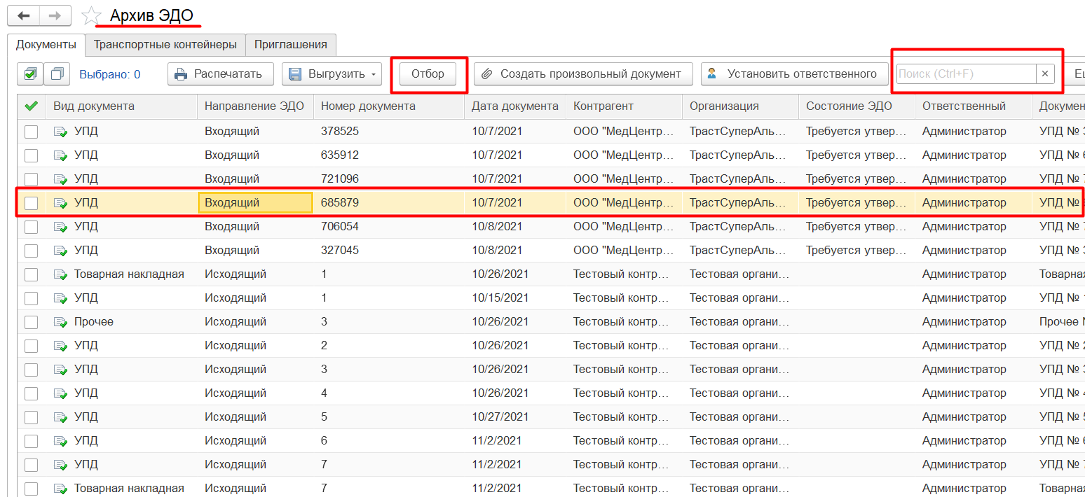Switch to the Документы tab
The width and height of the screenshot is (1085, 497).
click(x=46, y=45)
